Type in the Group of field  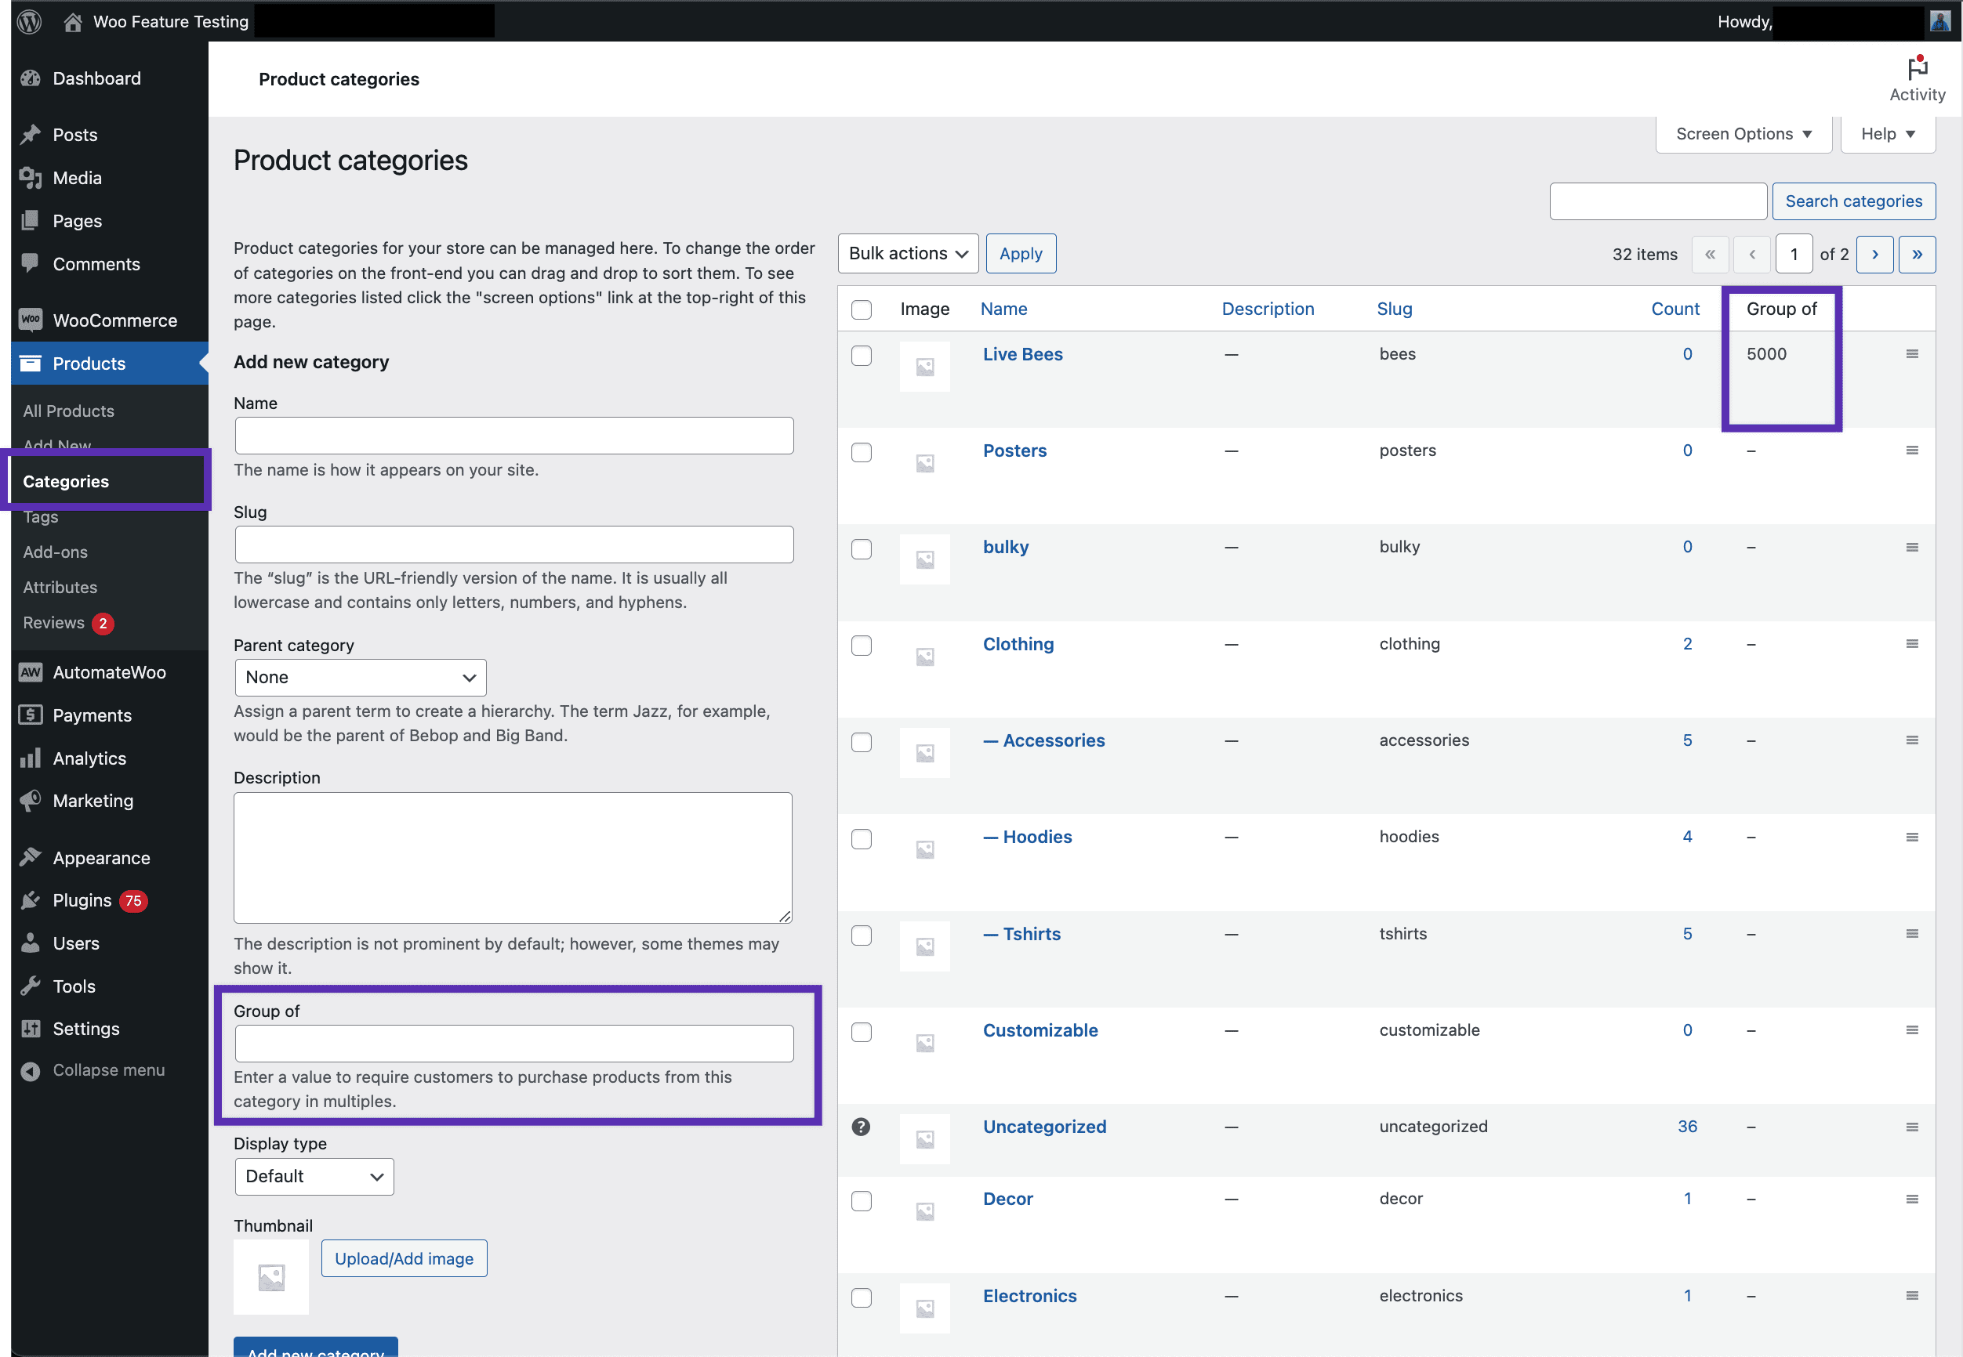pyautogui.click(x=513, y=1042)
